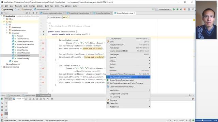Switch to StreamLazyInvocation.java editor tab
The width and height of the screenshot is (218, 122).
pyautogui.click(x=52, y=13)
